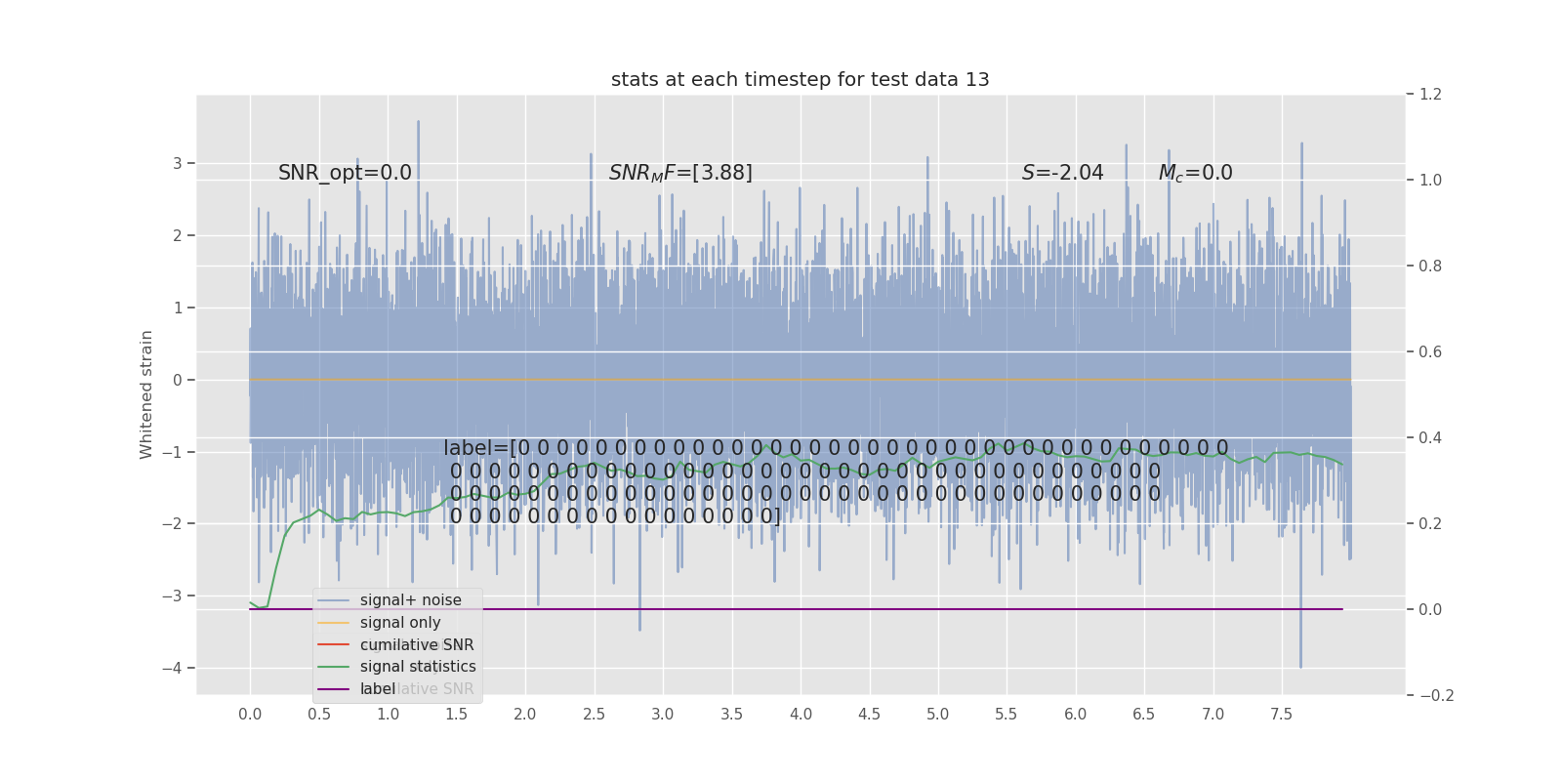This screenshot has height=781, width=1562.
Task: Click x-axis tick label '2.5'
Action: pyautogui.click(x=594, y=715)
